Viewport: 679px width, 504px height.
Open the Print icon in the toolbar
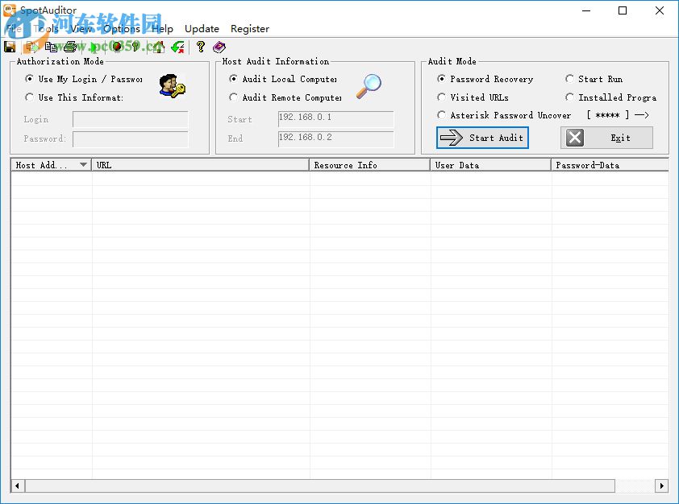(x=69, y=47)
